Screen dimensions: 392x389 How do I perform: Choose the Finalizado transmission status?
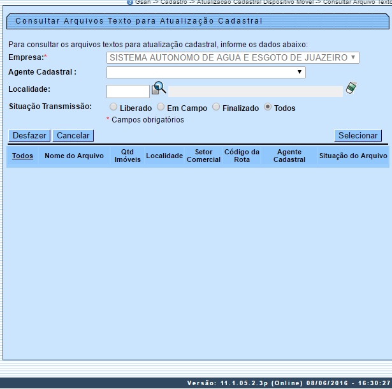pos(216,107)
